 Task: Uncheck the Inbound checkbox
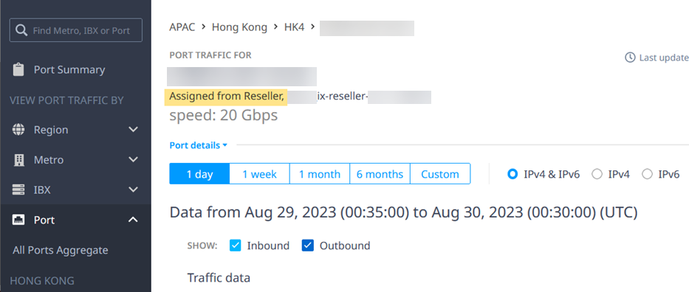coord(236,246)
